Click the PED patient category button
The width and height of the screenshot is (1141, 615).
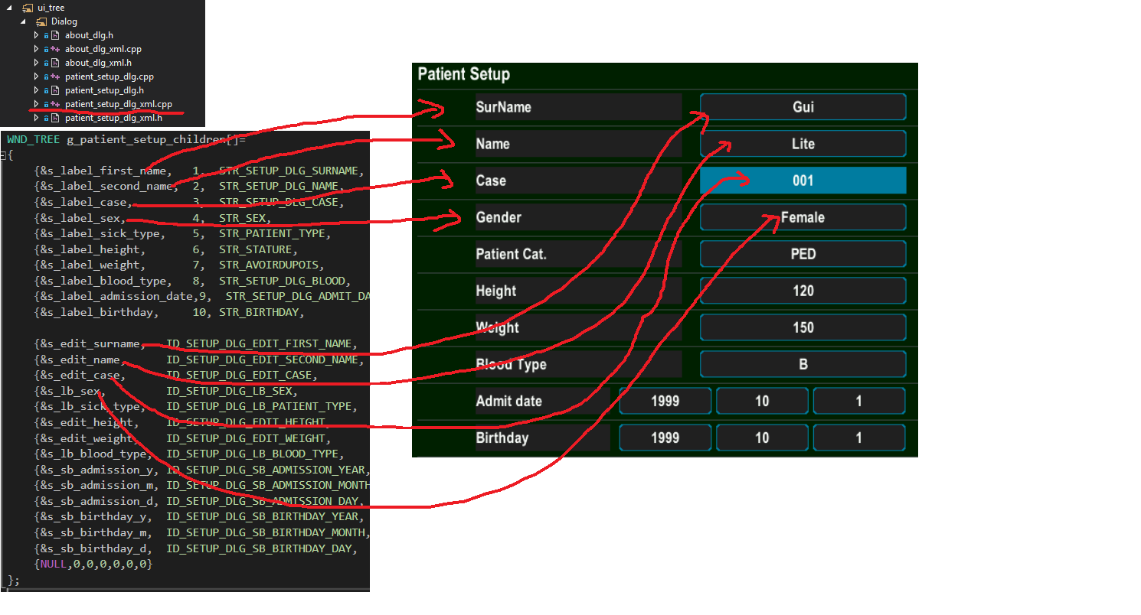tap(803, 253)
